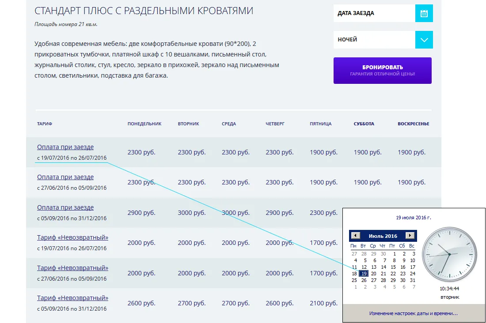Click Thursday 2900 руб. price cell
This screenshot has width=486, height=323.
pyautogui.click(x=280, y=213)
